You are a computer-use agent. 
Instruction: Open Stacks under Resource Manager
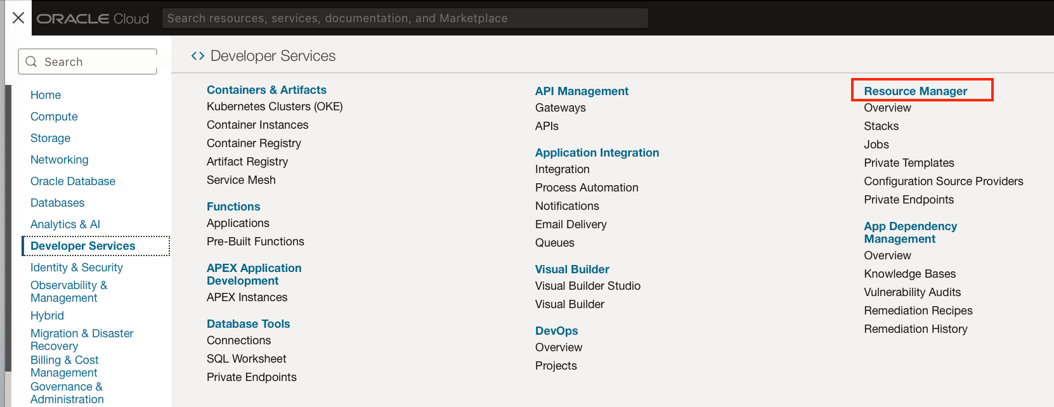[881, 126]
